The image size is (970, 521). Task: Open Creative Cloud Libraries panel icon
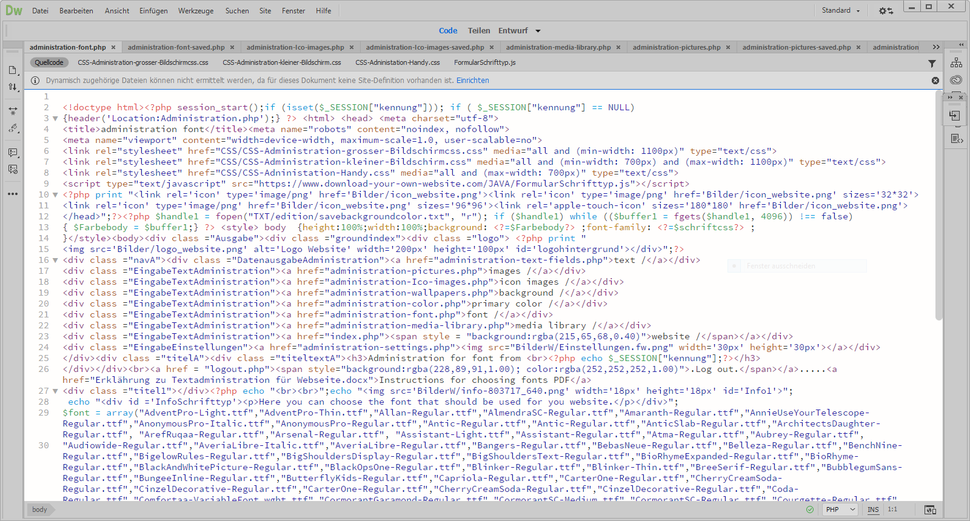point(956,80)
